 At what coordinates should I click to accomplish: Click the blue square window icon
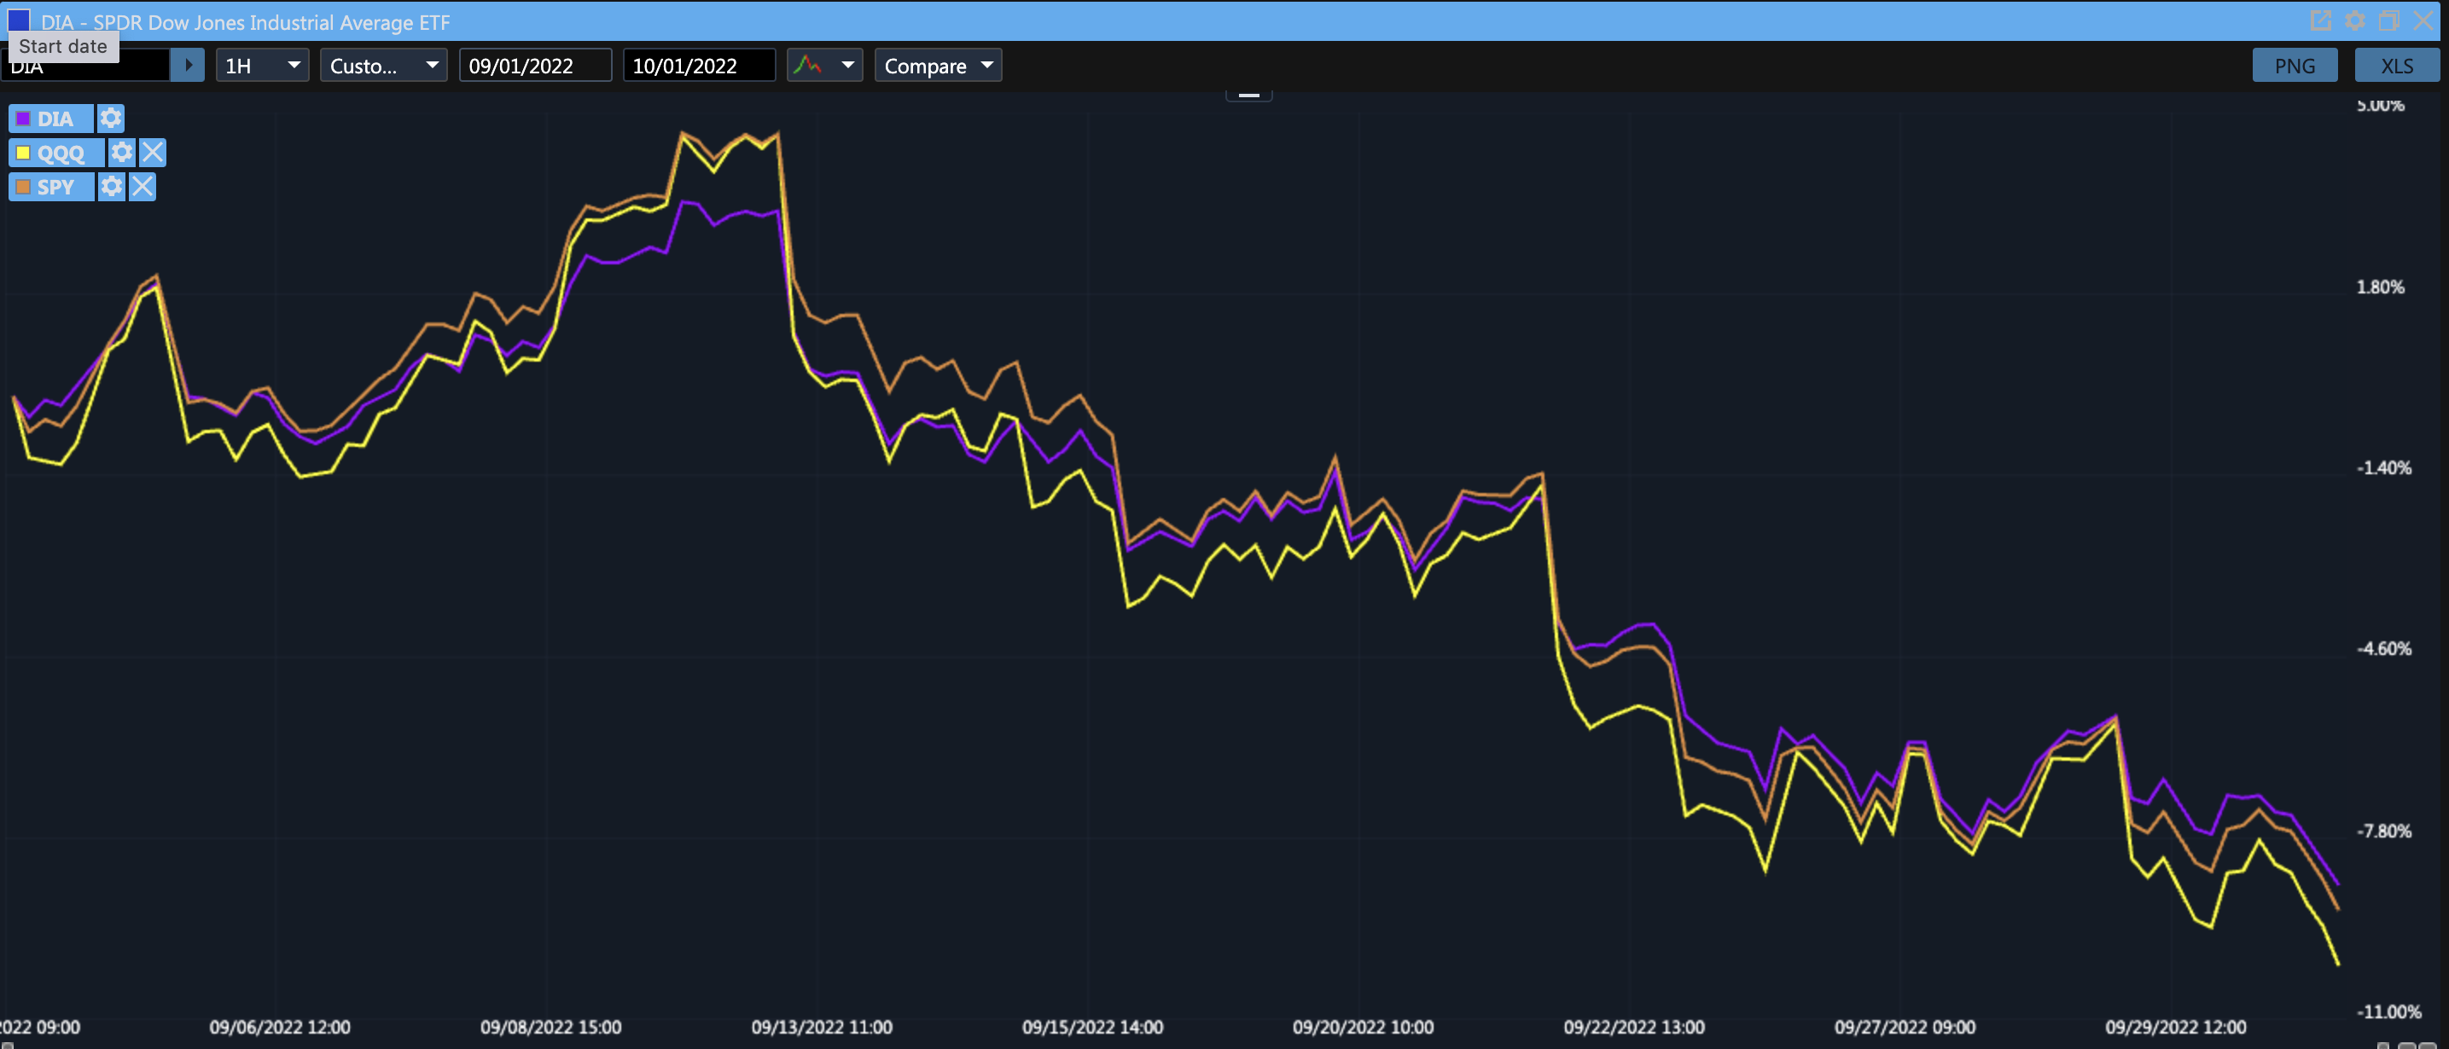point(18,20)
